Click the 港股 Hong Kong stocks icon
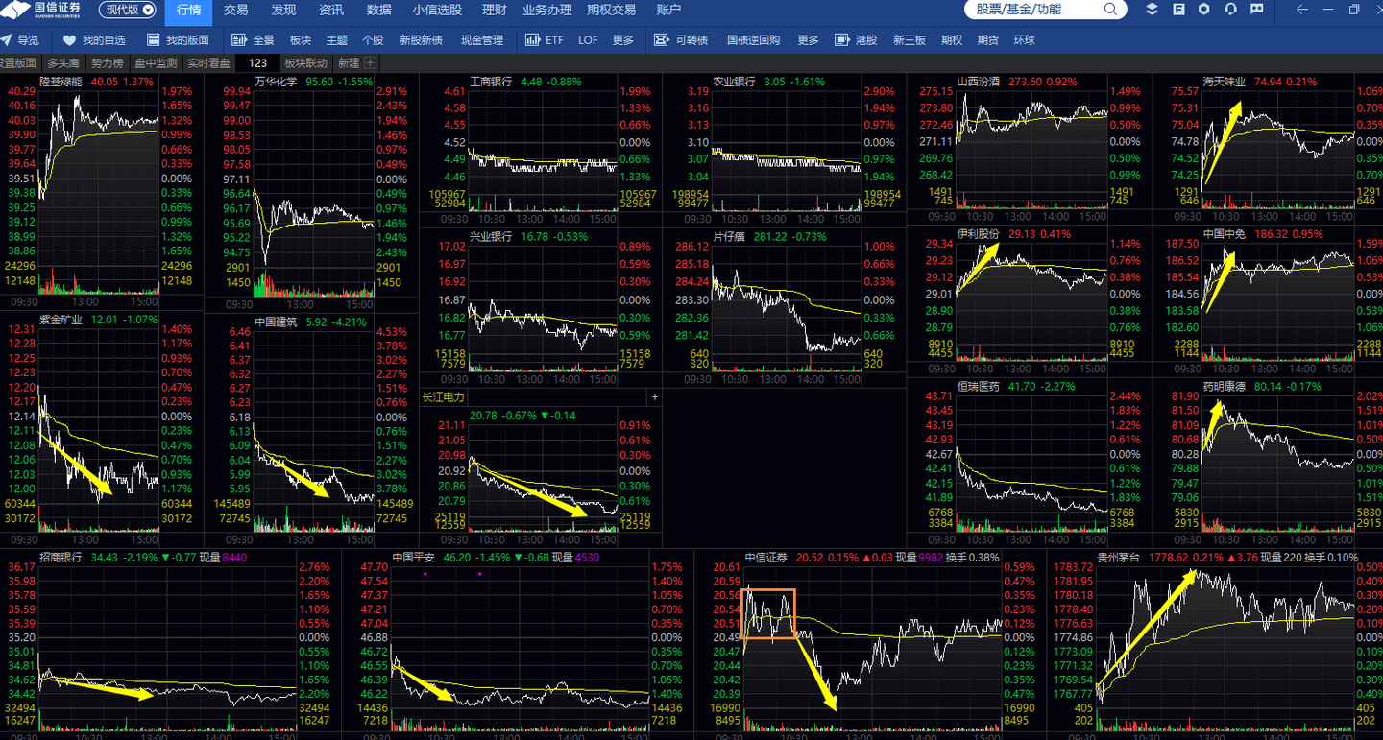Screen dimensions: 1383x740 (842, 40)
